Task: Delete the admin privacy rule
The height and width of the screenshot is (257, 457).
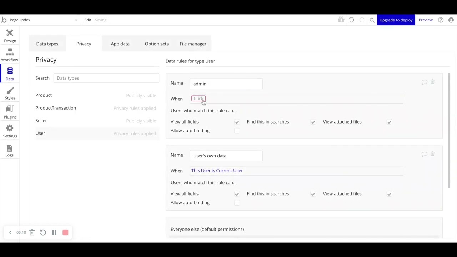Action: (x=432, y=82)
